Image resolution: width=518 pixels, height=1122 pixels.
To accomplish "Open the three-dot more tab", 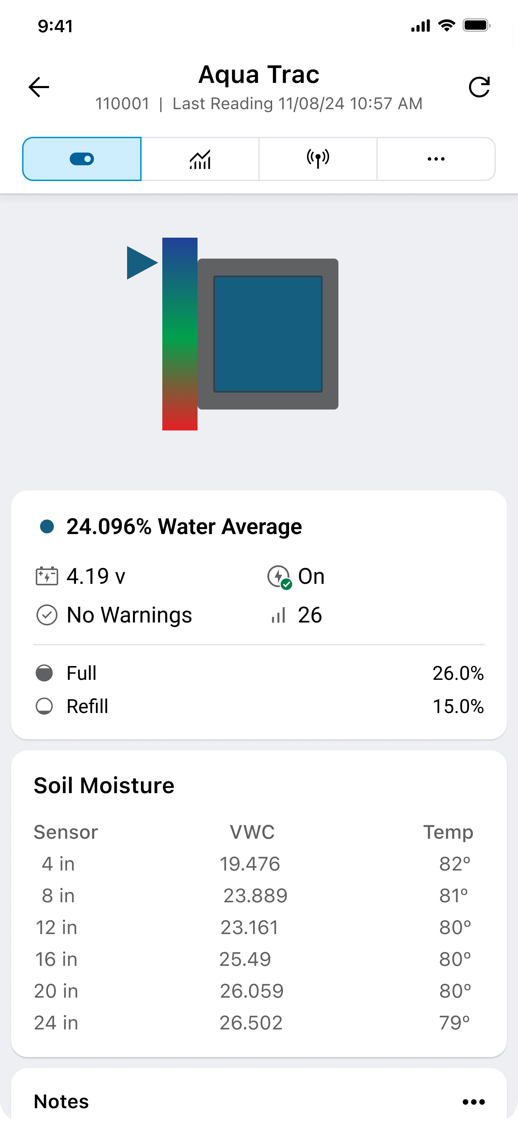I will coord(436,159).
